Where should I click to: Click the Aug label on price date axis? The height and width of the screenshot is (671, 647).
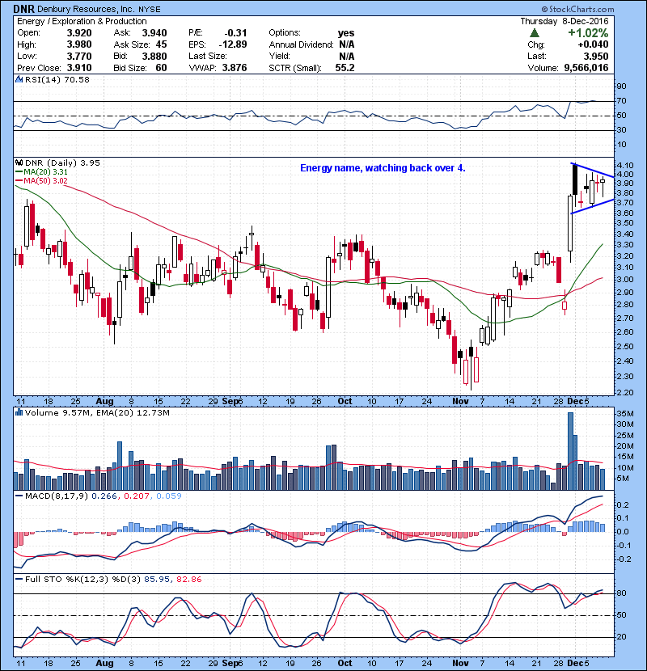[104, 401]
